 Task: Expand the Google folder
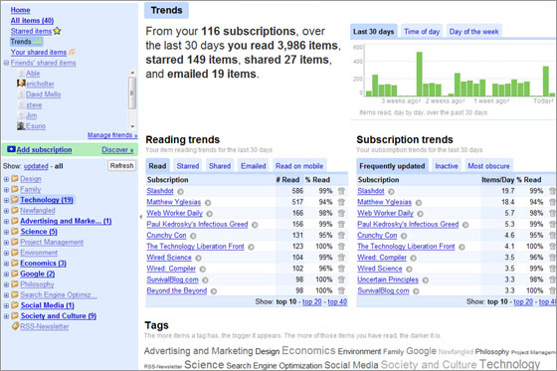[6, 274]
